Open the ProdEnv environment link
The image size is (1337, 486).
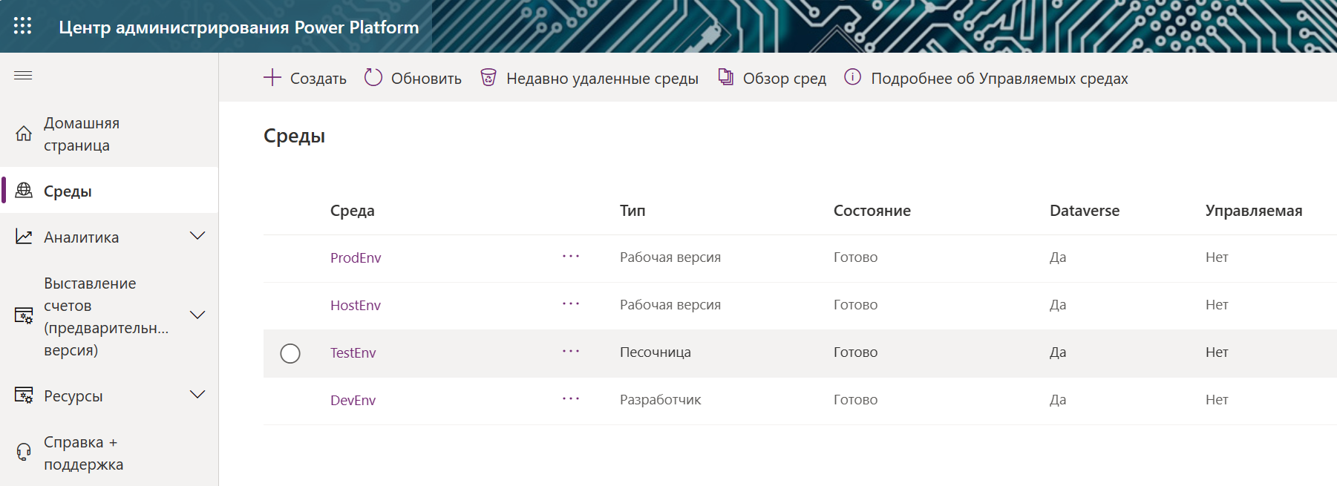[356, 257]
